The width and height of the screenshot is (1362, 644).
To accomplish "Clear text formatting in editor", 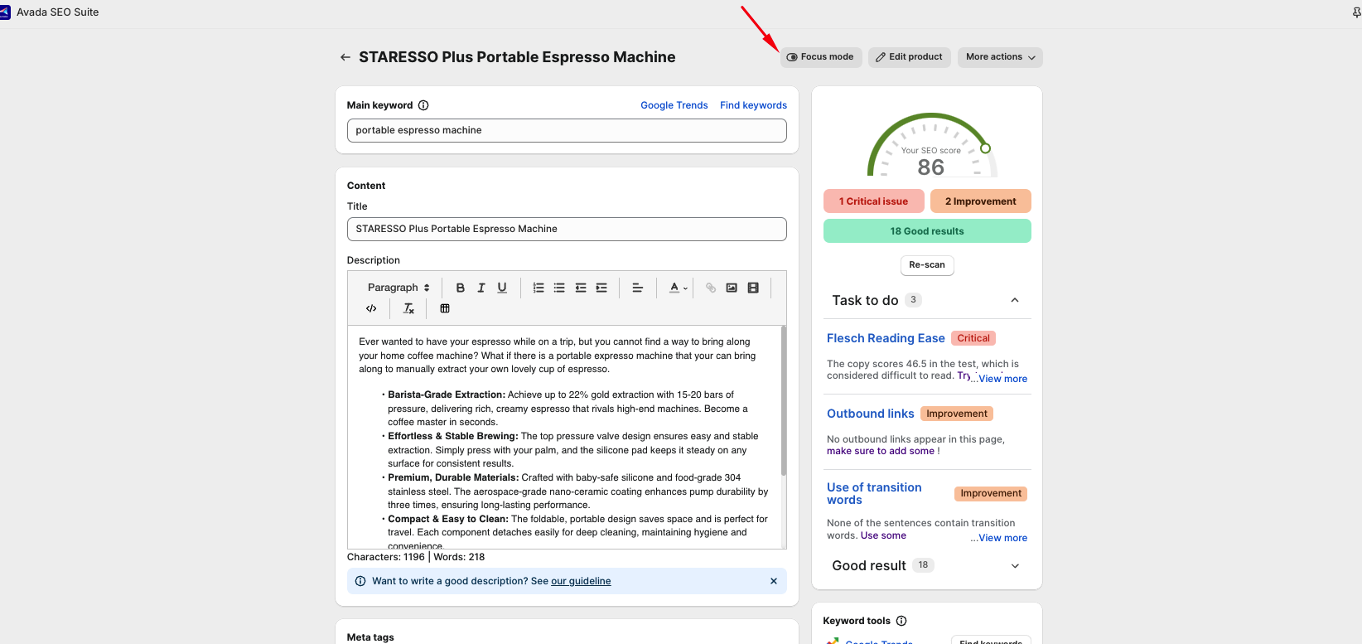I will pos(408,308).
